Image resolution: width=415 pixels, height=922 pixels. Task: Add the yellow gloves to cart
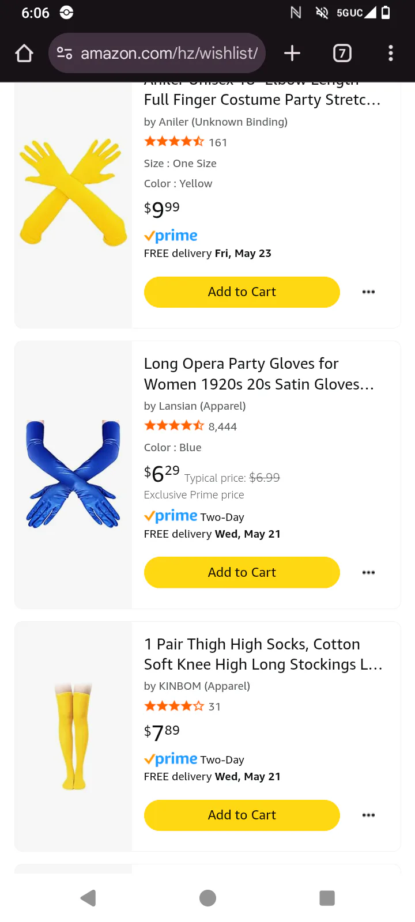(x=242, y=292)
